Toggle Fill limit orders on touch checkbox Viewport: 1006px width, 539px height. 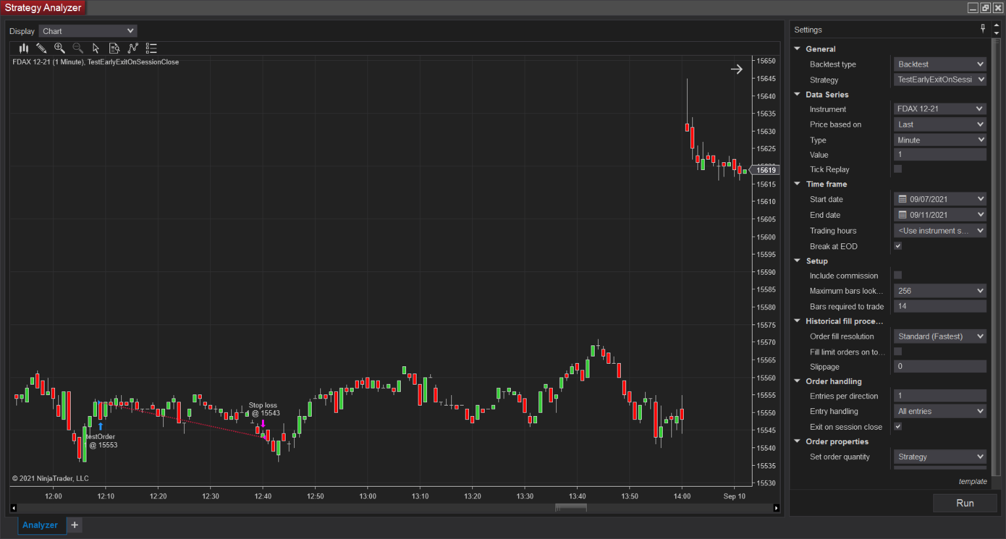[898, 351]
